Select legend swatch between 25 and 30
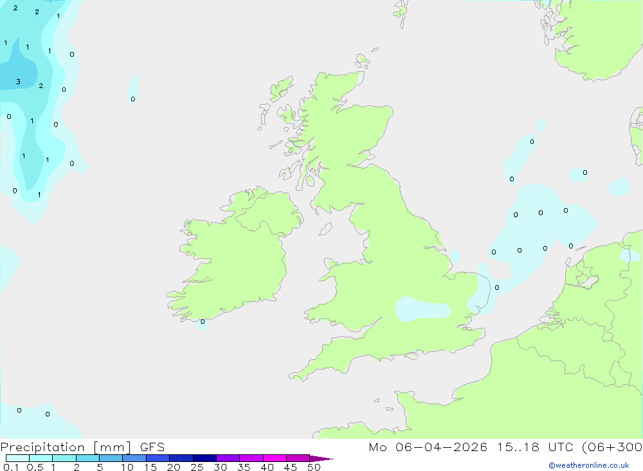The width and height of the screenshot is (643, 471). tap(204, 458)
